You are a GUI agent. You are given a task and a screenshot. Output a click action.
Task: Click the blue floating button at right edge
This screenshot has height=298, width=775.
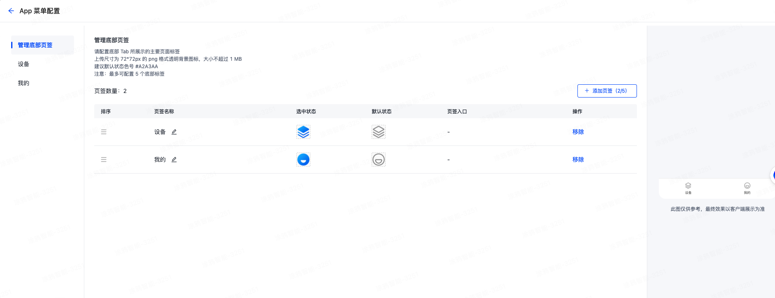773,175
